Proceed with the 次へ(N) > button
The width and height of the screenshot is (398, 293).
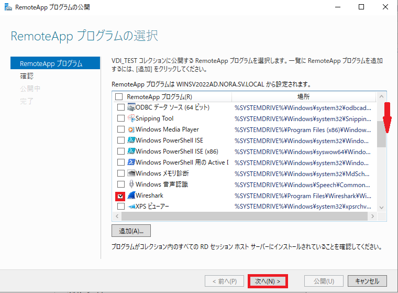(268, 281)
